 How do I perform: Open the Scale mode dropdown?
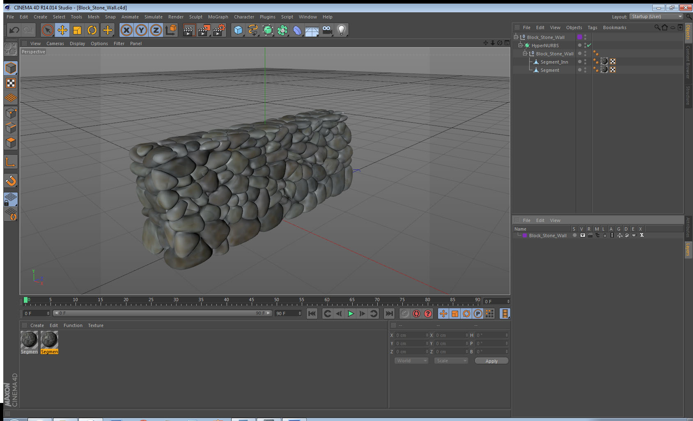click(x=451, y=361)
